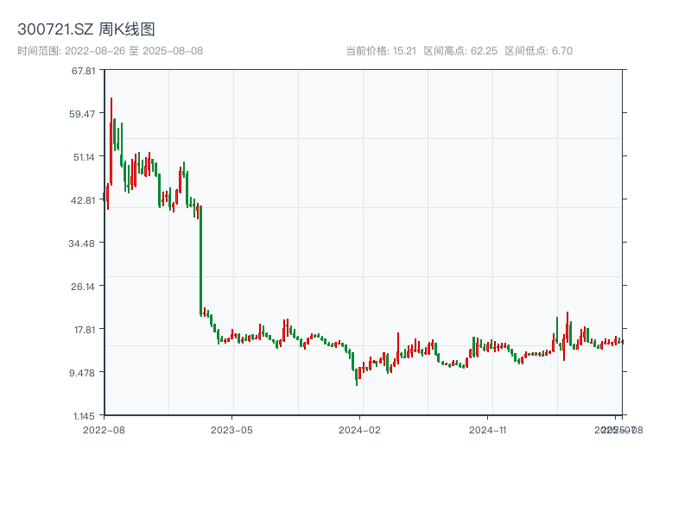Click the 26.14 y-axis price label
691x518 pixels.
pos(83,286)
